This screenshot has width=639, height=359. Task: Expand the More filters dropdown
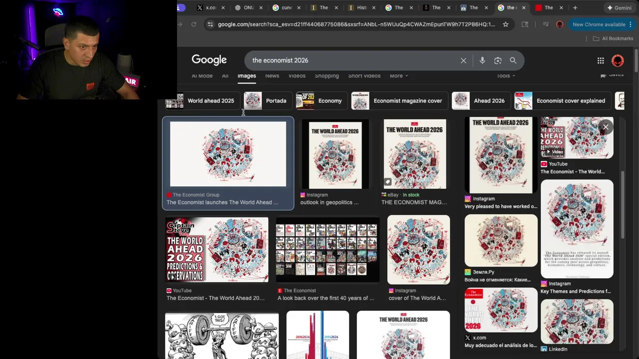(x=398, y=76)
